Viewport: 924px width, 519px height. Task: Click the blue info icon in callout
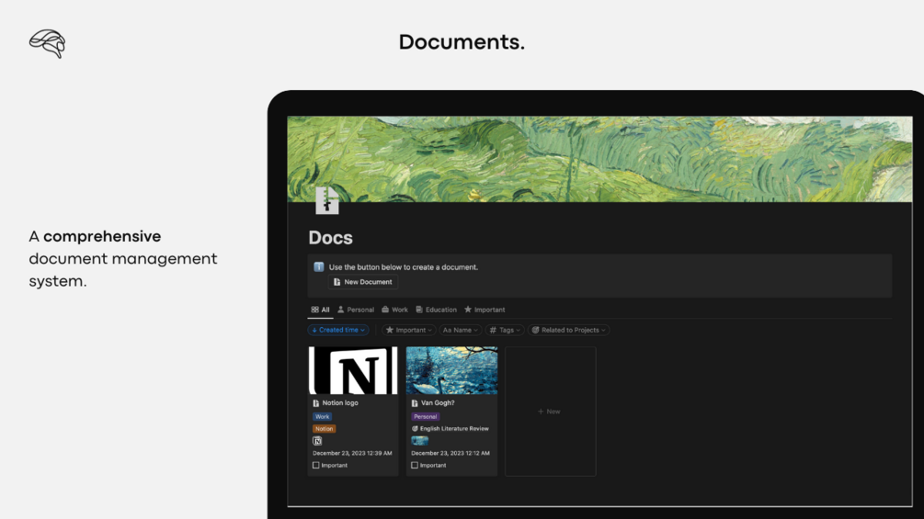click(x=319, y=267)
